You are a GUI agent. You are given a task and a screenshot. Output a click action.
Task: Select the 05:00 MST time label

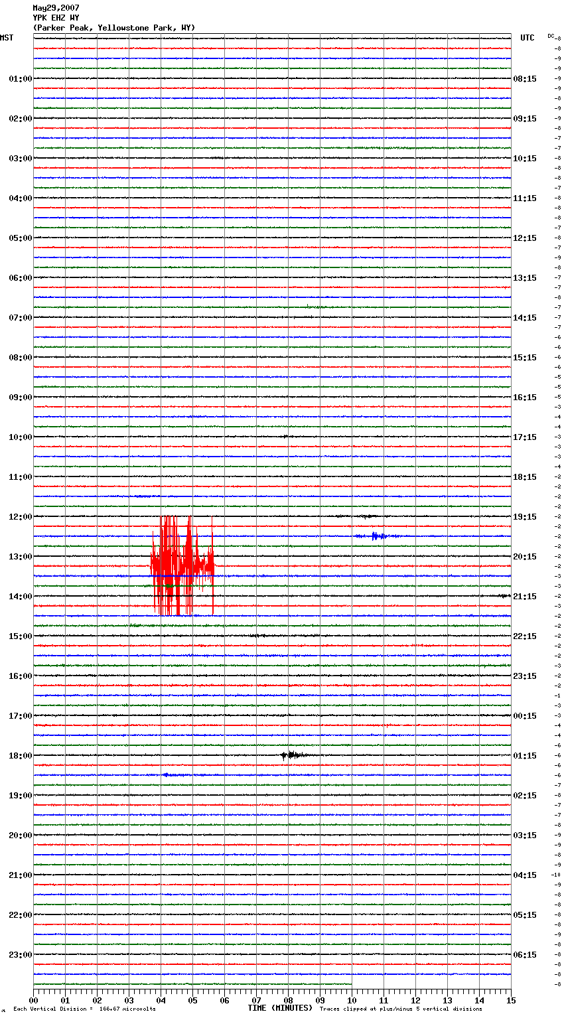click(21, 238)
